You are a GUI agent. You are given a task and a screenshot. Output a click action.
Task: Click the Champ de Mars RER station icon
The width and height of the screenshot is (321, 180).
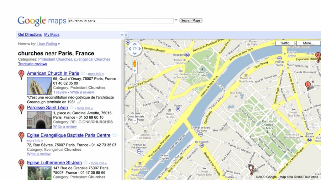[x=200, y=134]
